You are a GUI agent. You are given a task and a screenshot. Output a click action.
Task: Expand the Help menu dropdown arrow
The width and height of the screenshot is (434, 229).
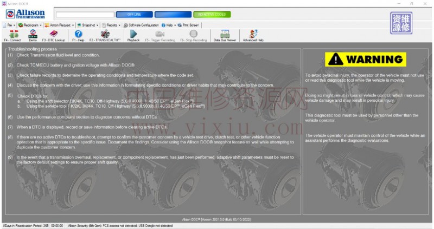pos(175,25)
